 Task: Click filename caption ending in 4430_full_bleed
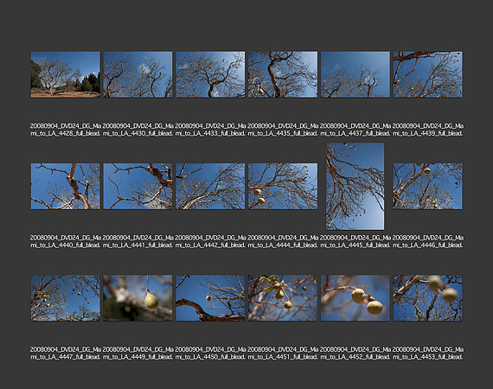point(138,130)
